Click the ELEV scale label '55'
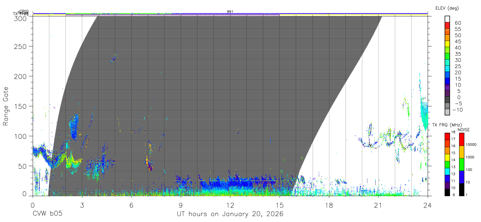Viewport: 481px width, 222px height. tap(457, 29)
